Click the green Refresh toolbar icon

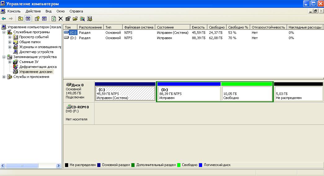click(x=54, y=19)
